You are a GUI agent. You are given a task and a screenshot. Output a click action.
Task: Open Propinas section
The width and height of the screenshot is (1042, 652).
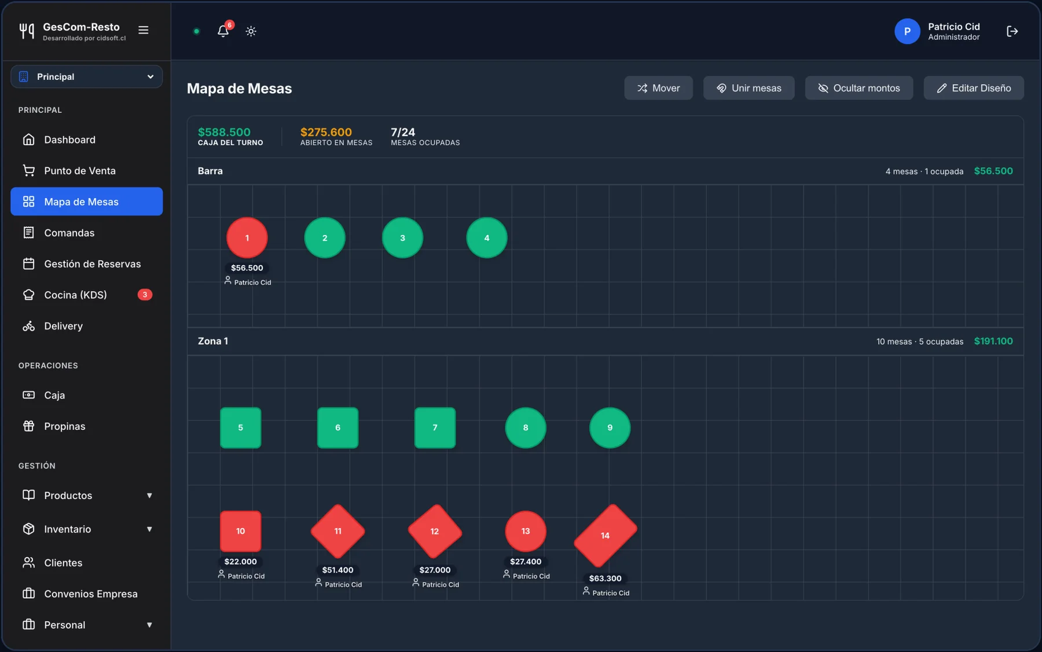click(86, 426)
